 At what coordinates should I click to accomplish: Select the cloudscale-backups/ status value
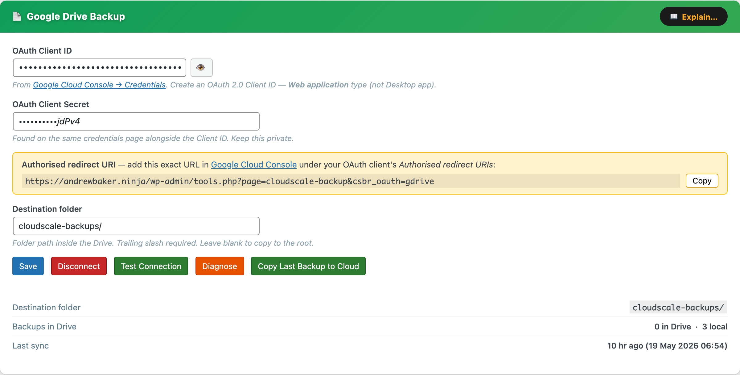[x=678, y=307]
